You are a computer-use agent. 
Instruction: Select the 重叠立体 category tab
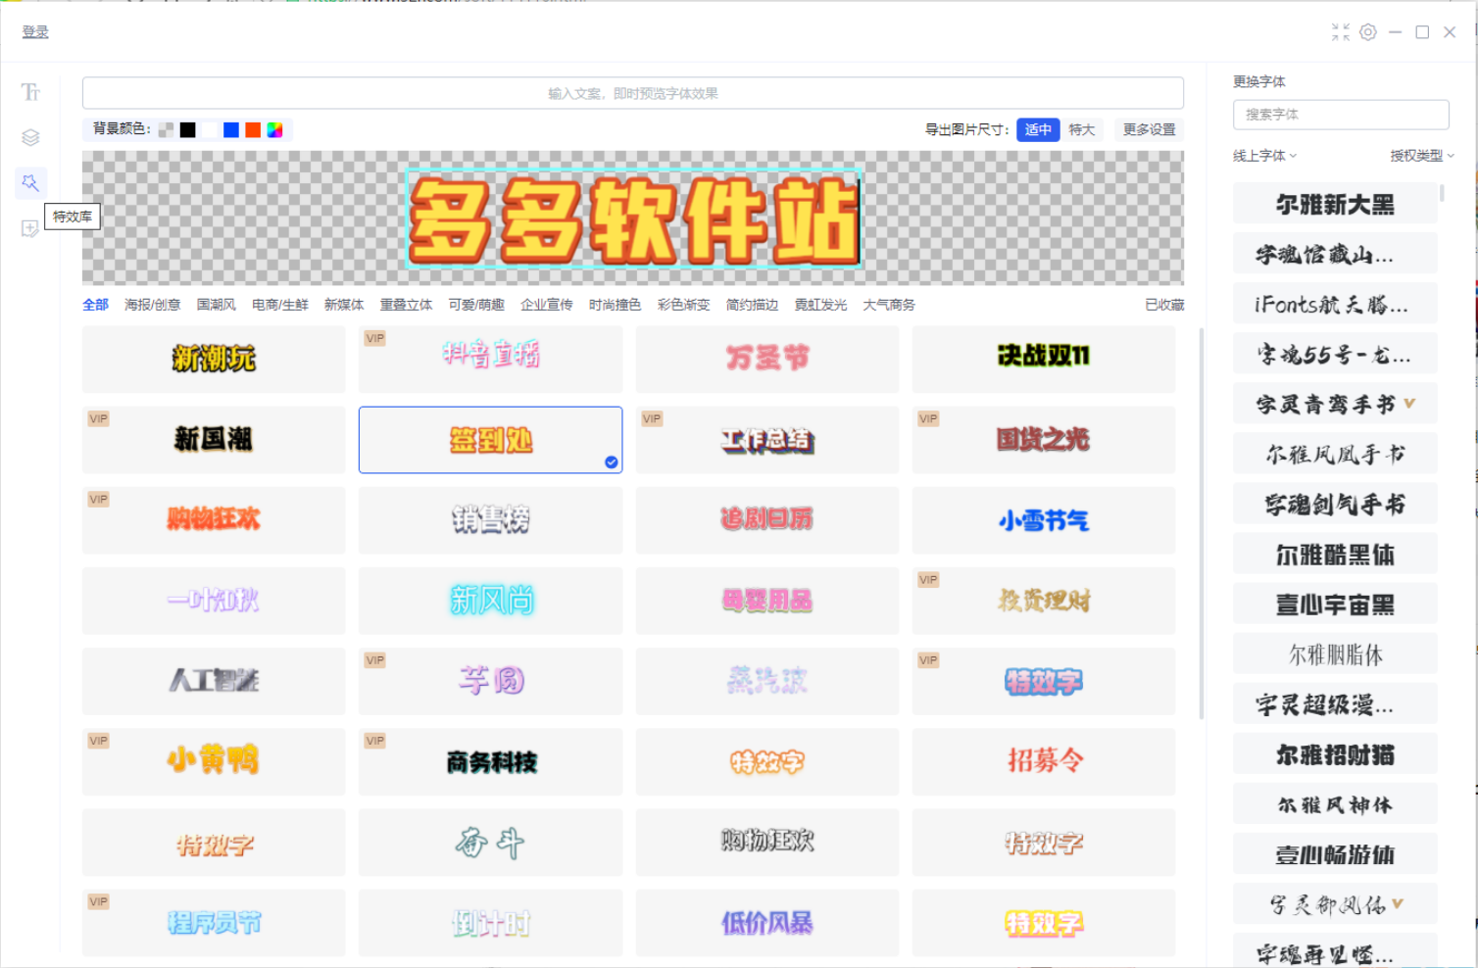tap(406, 305)
